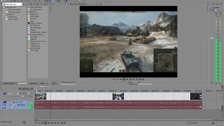The width and height of the screenshot is (224, 126).
Task: Pause playback from the preview transport controls
Action: click(127, 79)
